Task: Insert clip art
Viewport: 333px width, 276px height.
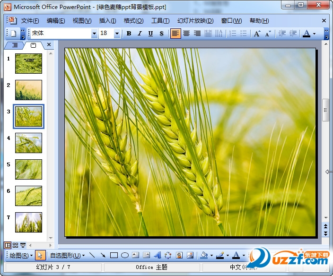Action: tap(179, 255)
